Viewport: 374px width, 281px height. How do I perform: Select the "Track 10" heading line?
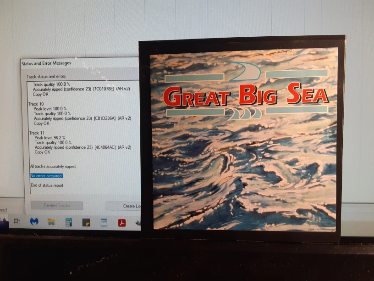pos(36,104)
